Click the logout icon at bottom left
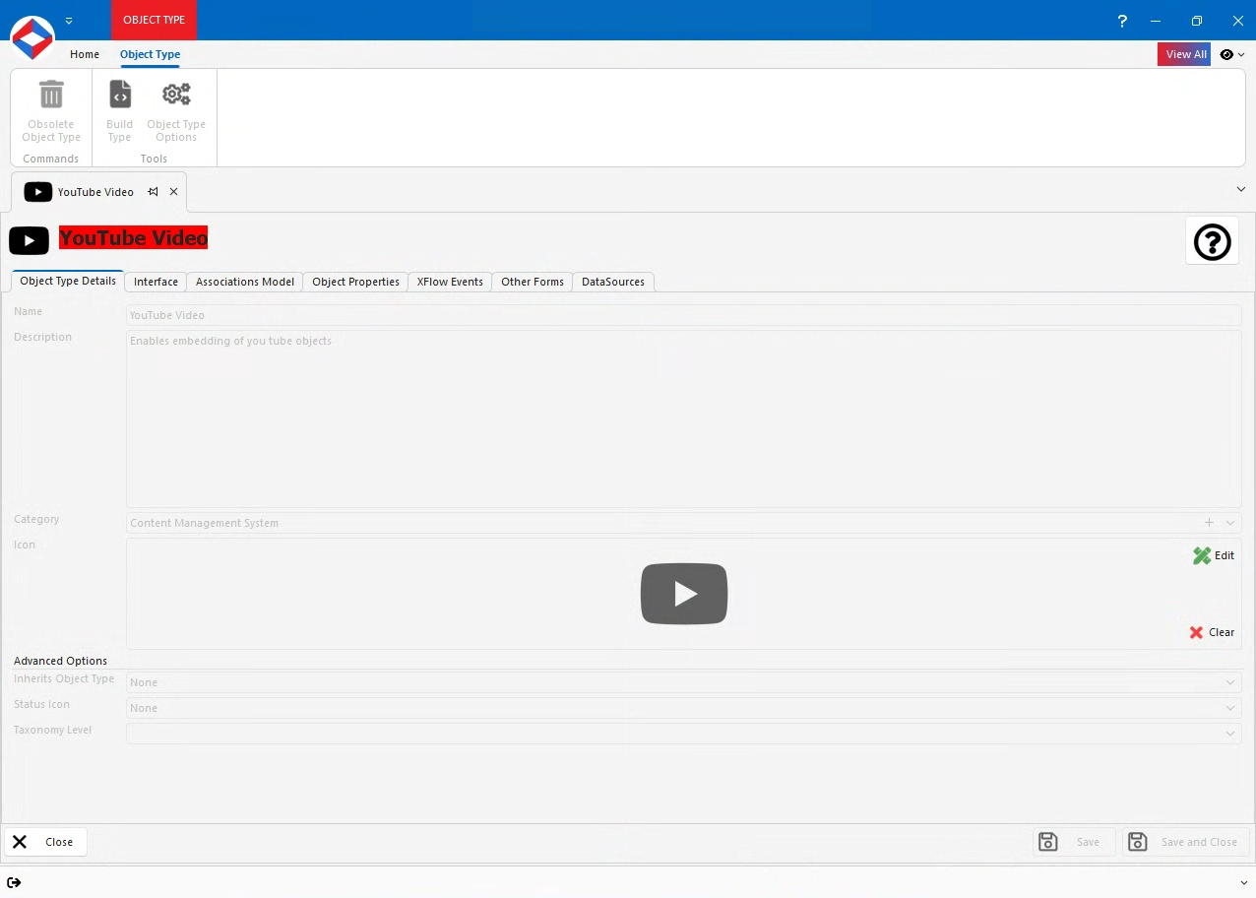This screenshot has height=898, width=1256. click(14, 882)
